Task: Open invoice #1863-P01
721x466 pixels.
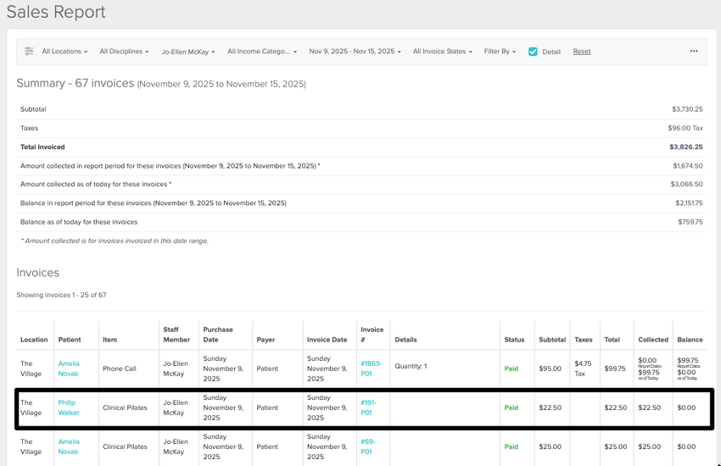Action: point(371,369)
